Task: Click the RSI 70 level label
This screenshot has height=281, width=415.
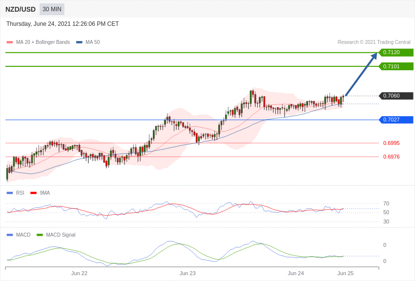Action: pos(386,203)
